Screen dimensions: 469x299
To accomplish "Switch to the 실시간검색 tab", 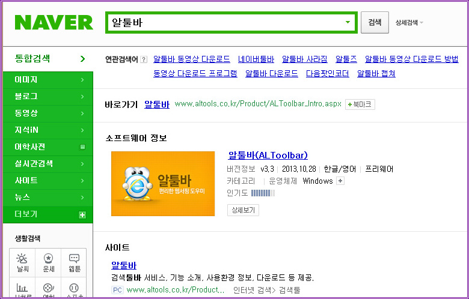I will [48, 164].
